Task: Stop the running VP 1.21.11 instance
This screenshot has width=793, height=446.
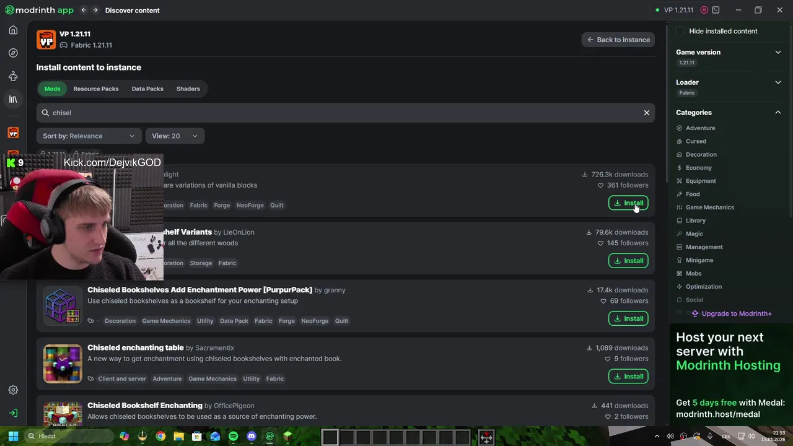Action: coord(704,10)
